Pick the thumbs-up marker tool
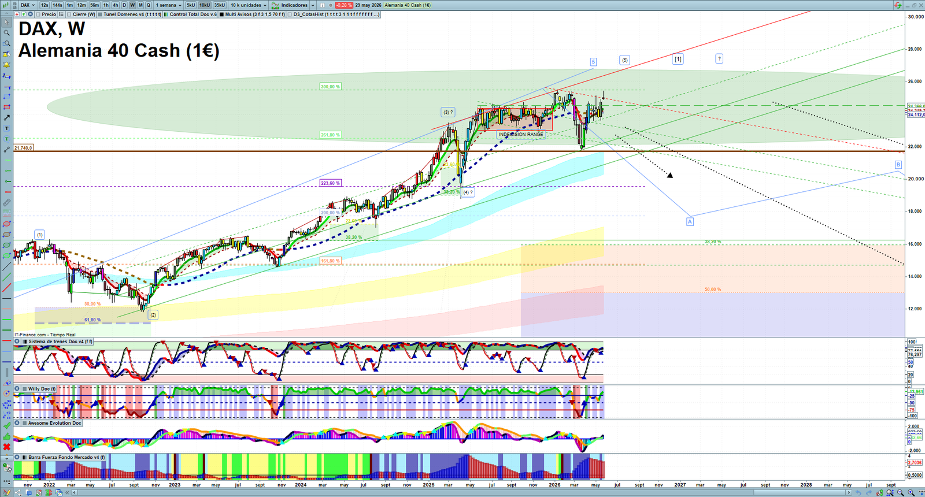925x497 pixels. pos(6,436)
